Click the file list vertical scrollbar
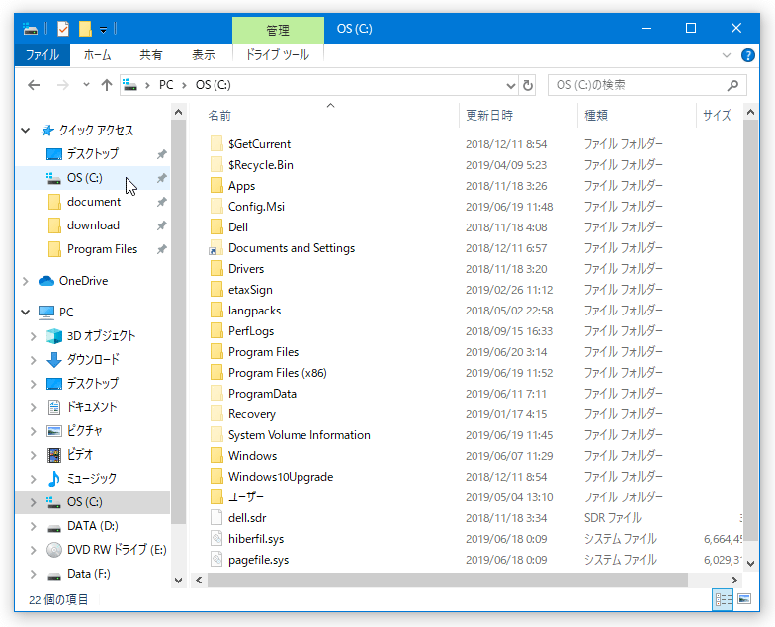The width and height of the screenshot is (775, 627). pyautogui.click(x=750, y=330)
